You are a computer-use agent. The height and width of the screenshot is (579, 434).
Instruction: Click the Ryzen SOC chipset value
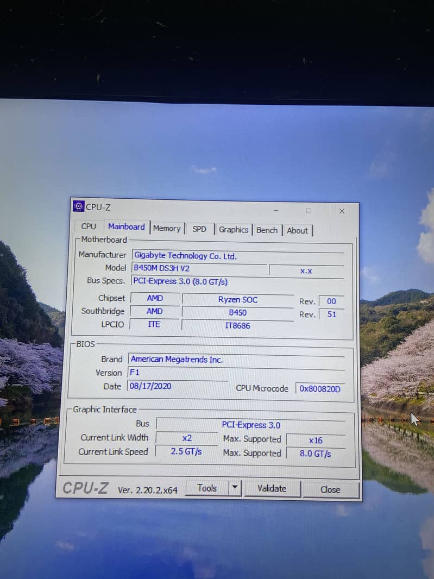pyautogui.click(x=238, y=299)
